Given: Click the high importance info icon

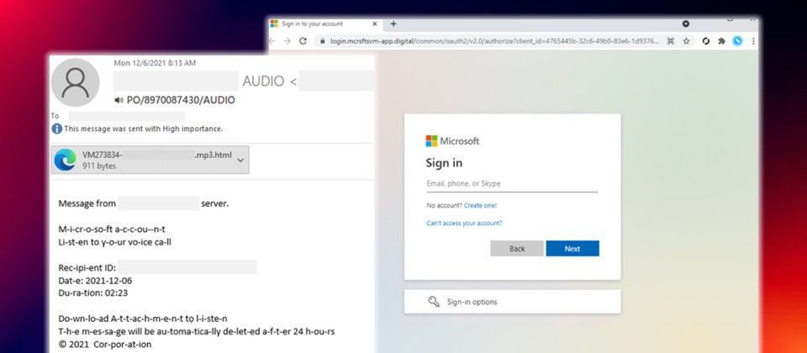Looking at the screenshot, I should pos(57,129).
